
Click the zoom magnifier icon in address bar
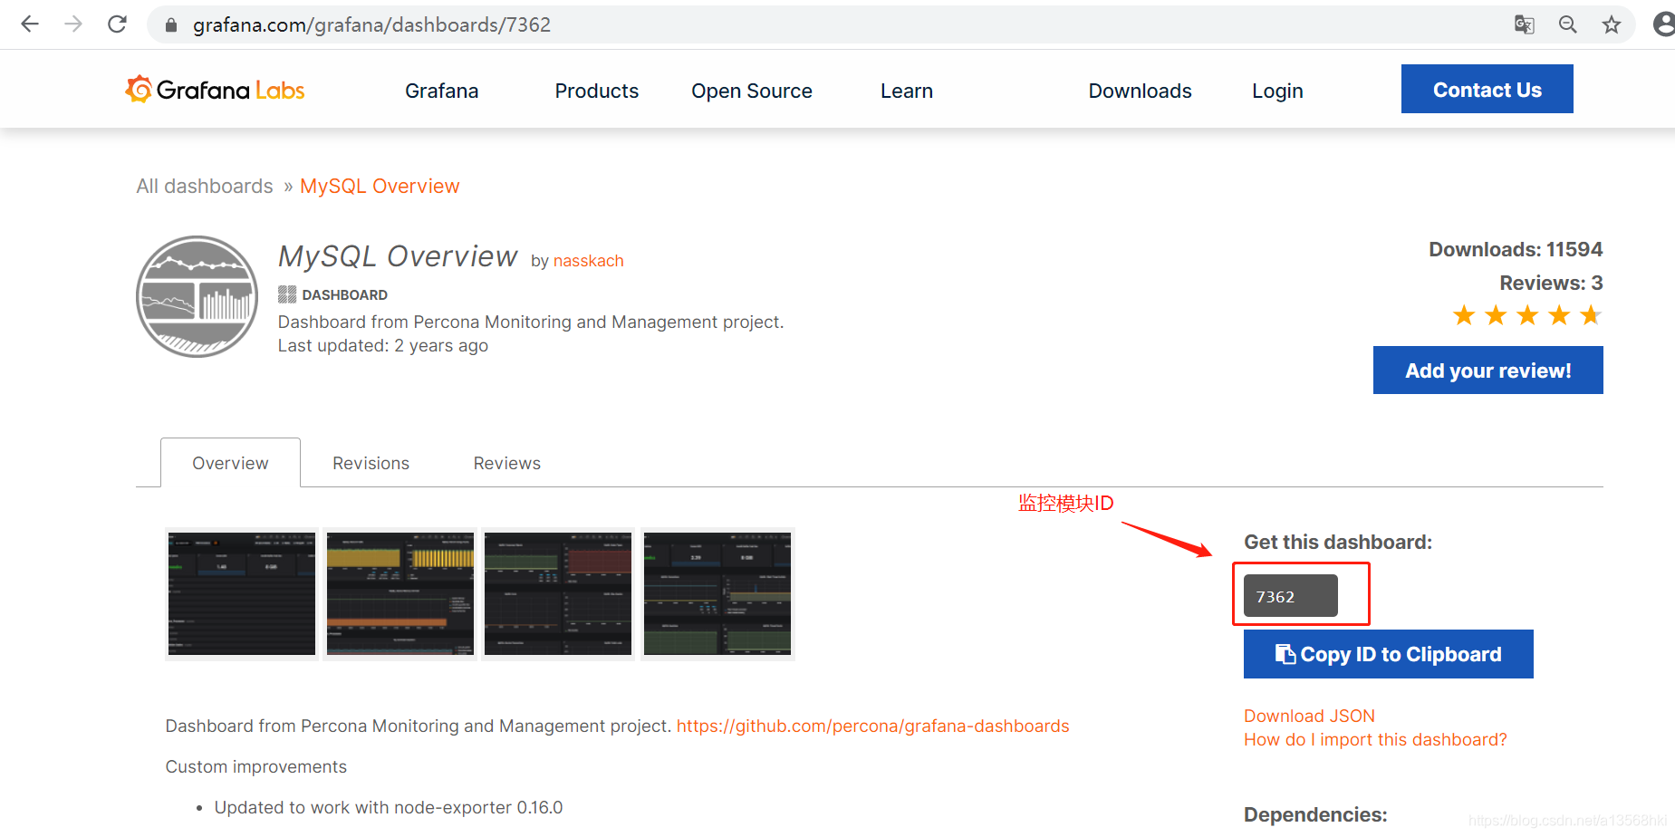(x=1568, y=24)
